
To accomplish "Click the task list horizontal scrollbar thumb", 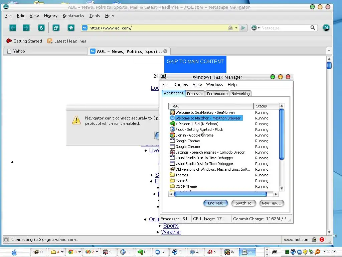I will pos(220,194).
